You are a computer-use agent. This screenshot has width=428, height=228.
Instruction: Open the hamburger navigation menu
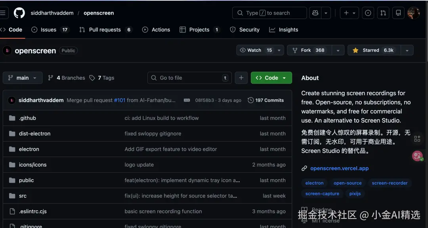tap(3, 13)
